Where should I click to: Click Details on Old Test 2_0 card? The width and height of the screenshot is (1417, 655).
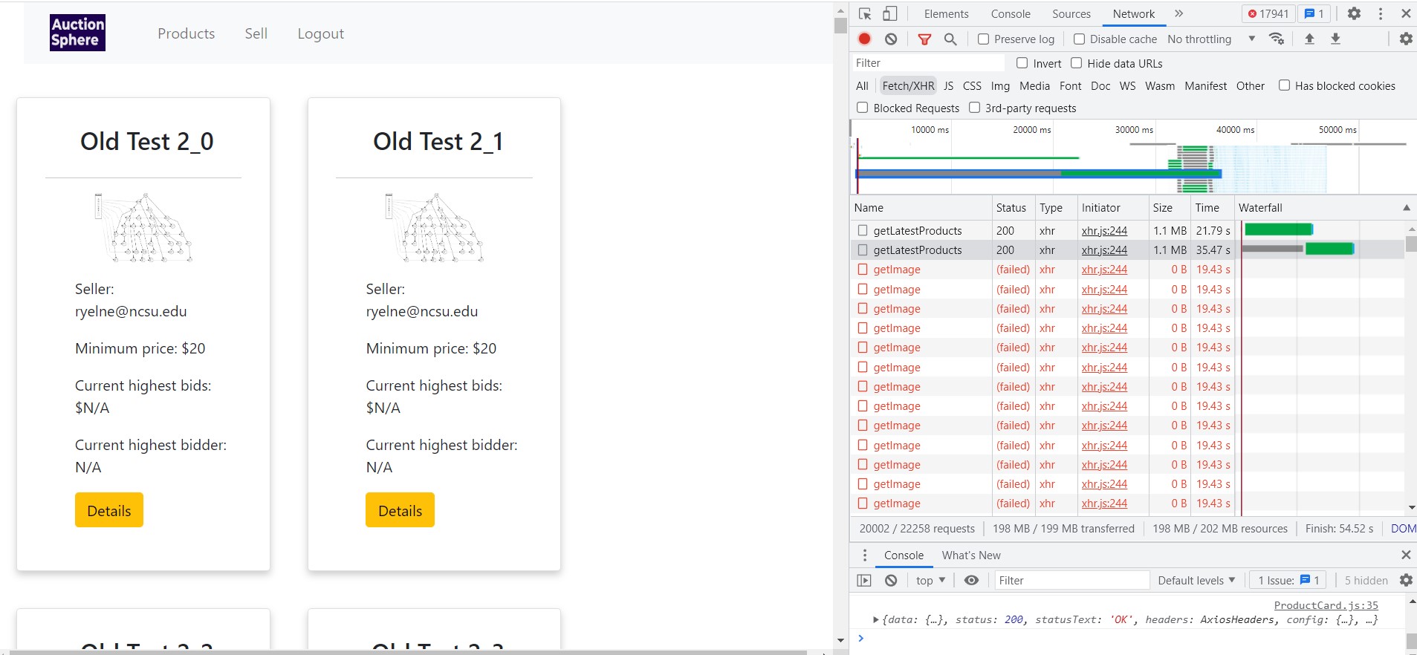coord(109,510)
